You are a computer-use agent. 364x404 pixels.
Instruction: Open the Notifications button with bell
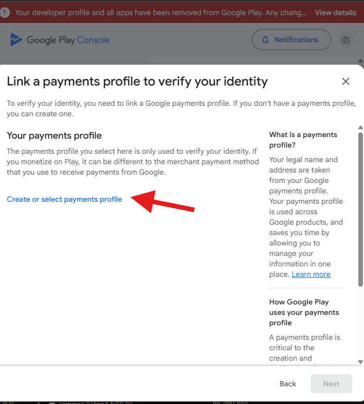tap(291, 40)
